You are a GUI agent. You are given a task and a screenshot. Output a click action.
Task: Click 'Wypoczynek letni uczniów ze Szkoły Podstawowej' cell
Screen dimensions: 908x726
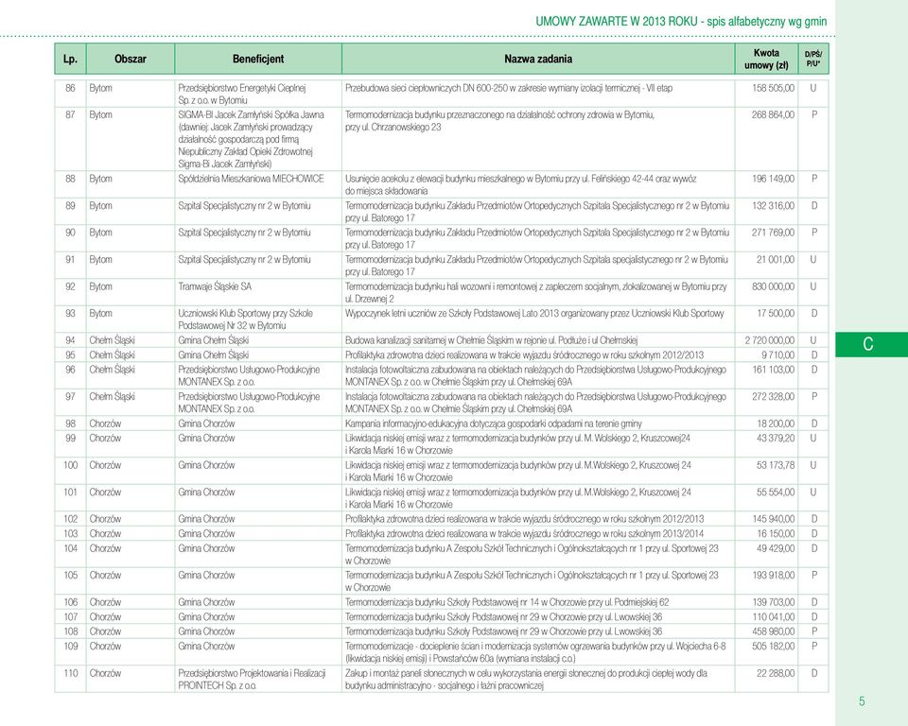point(538,319)
